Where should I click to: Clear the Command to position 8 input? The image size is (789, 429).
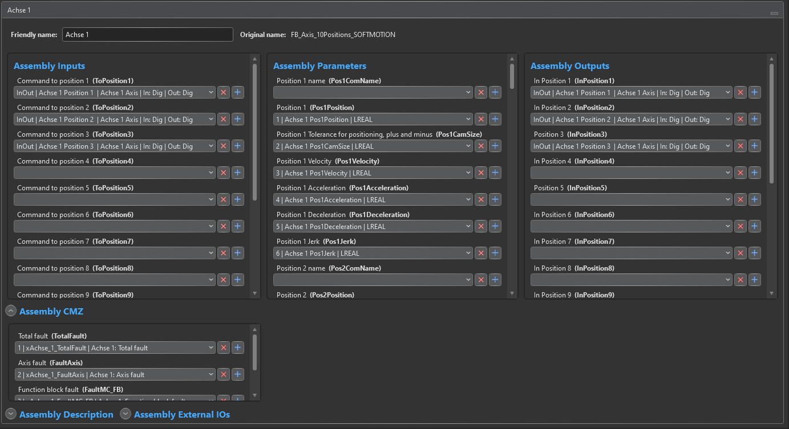[224, 280]
